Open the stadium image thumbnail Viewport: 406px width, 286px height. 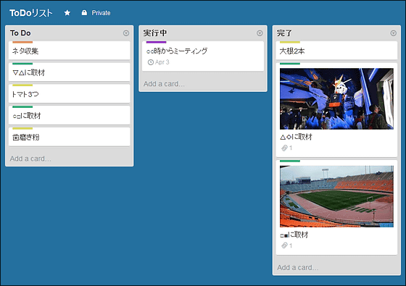coord(336,196)
